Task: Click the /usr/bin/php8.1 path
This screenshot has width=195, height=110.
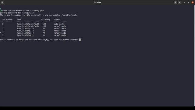Action: coord(25,35)
